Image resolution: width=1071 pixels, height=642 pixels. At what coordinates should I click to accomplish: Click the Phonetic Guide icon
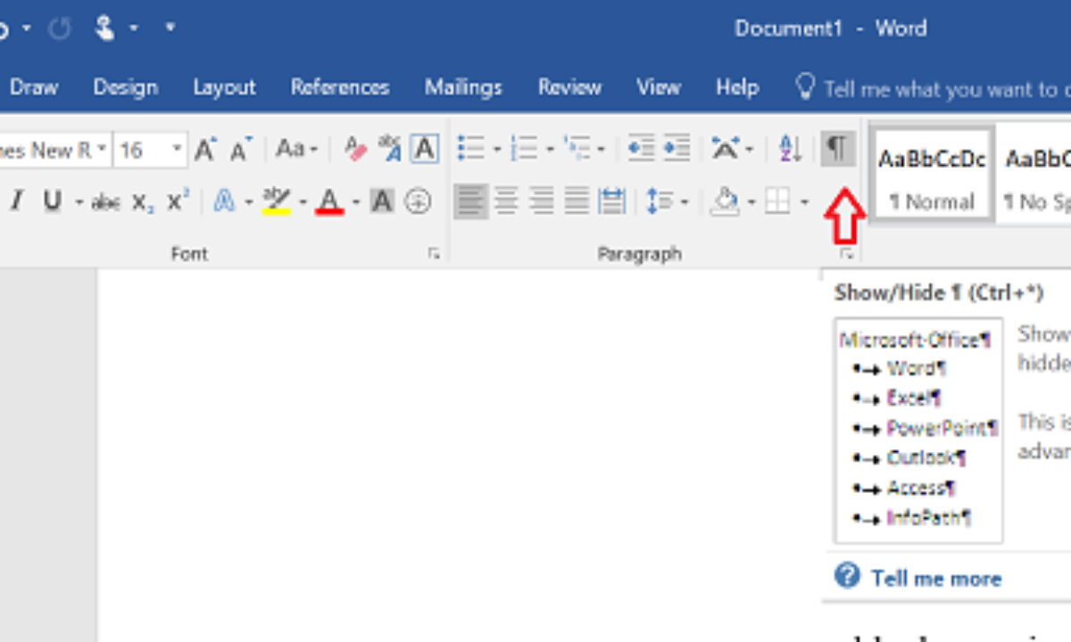(390, 149)
